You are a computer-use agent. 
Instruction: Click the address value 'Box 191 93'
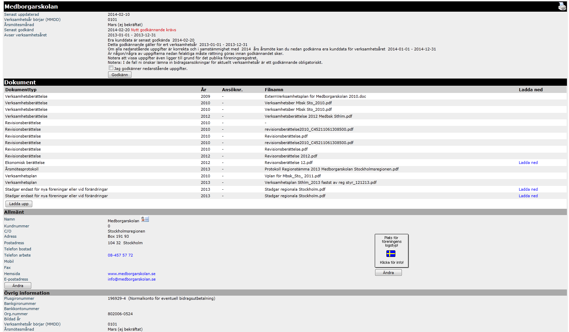[x=118, y=236]
